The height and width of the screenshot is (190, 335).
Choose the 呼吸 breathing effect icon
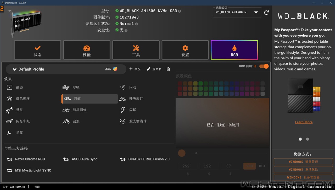pos(66,87)
